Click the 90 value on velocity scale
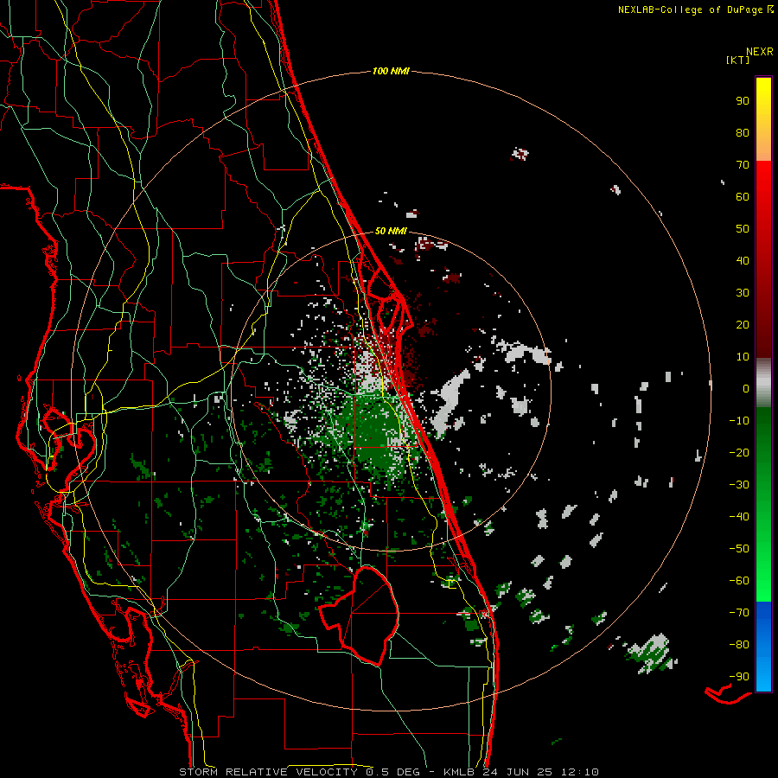 (743, 101)
